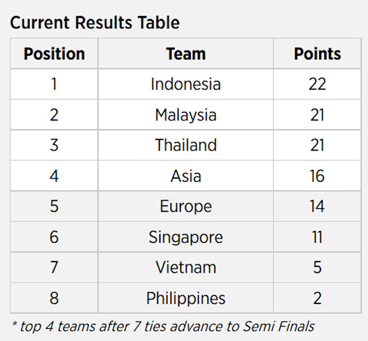Image resolution: width=368 pixels, height=341 pixels.
Task: Click the Current Results Table heading
Action: [x=95, y=23]
